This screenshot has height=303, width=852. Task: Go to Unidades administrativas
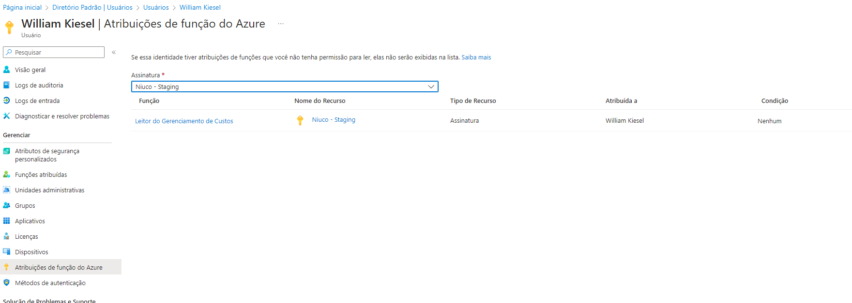(x=49, y=190)
